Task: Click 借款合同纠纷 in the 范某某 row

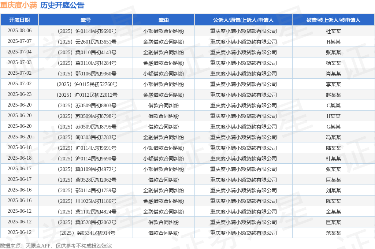Action: tap(164, 233)
